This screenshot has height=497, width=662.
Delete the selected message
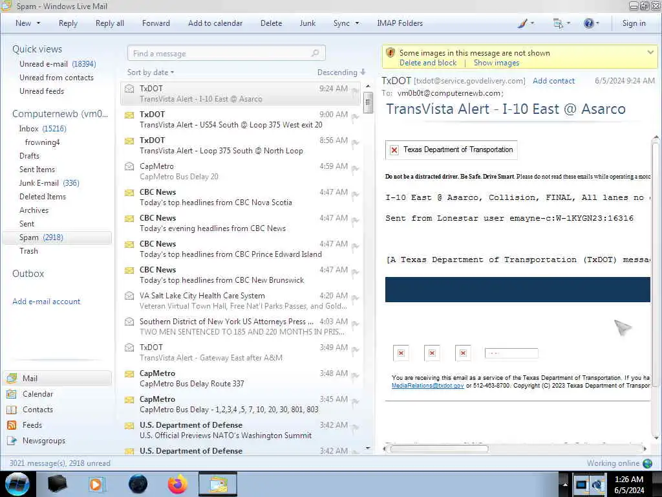[271, 23]
